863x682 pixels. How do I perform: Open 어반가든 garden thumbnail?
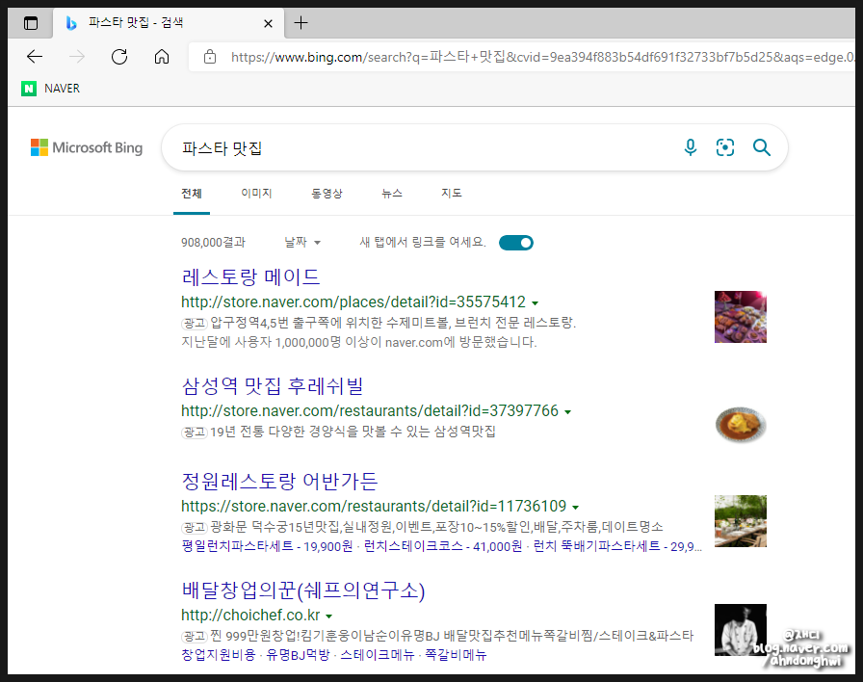741,521
